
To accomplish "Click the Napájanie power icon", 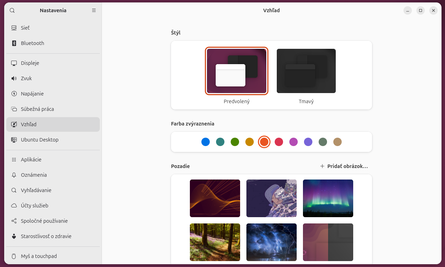I will [x=14, y=94].
